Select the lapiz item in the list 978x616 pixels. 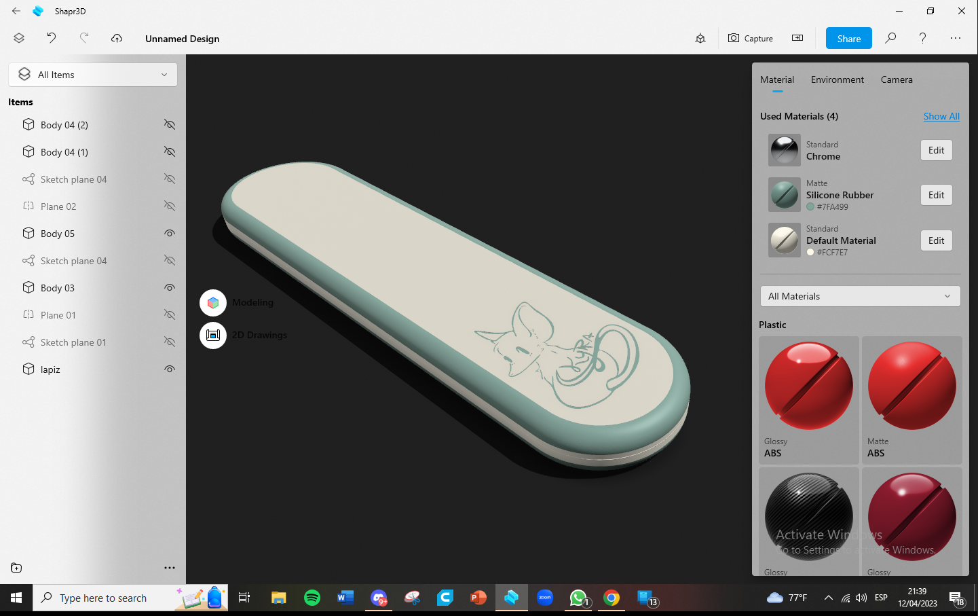[93, 369]
